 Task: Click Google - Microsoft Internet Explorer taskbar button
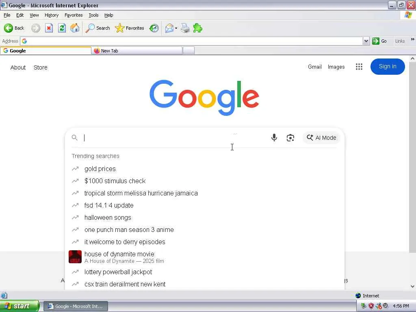coord(76,306)
